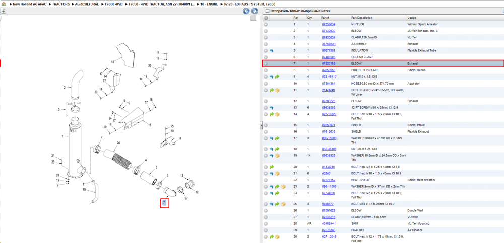Click the box icon on part 86639325 row
This screenshot has width=504, height=243.
tap(277, 155)
